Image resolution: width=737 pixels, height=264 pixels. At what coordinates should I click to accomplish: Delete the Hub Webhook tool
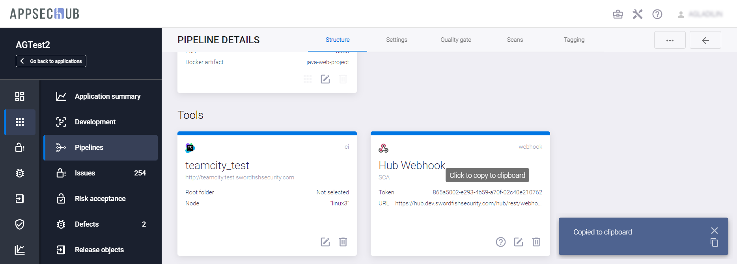[536, 242]
